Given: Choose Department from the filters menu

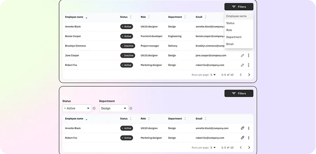Looking at the screenshot, I should click(234, 37).
